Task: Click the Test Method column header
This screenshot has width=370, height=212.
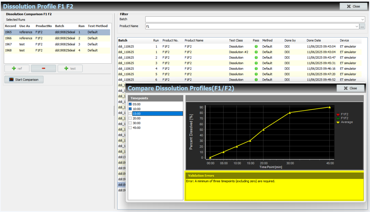Action: tap(98, 26)
